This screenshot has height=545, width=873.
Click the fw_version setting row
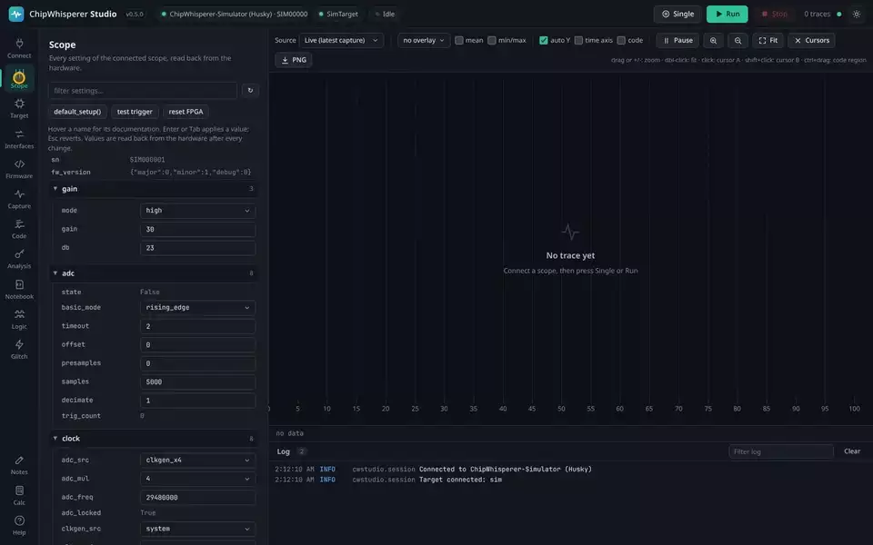(x=153, y=172)
